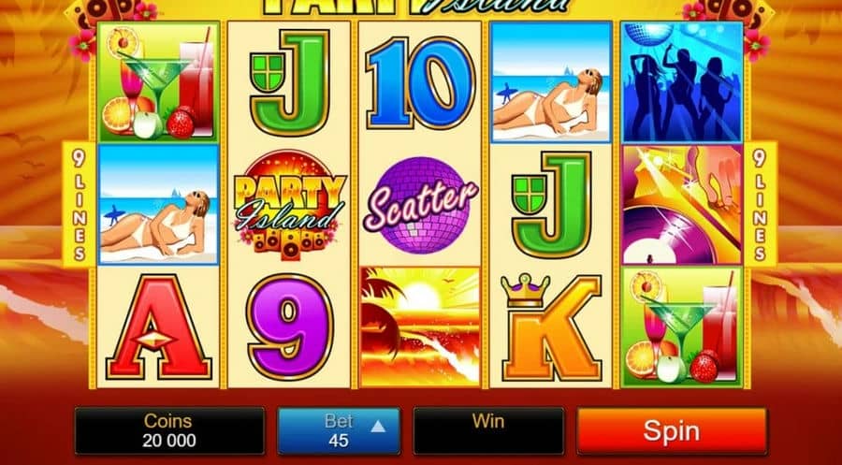This screenshot has width=842, height=465.
Task: Click the purple Scatter disco ball symbol
Action: click(x=420, y=205)
